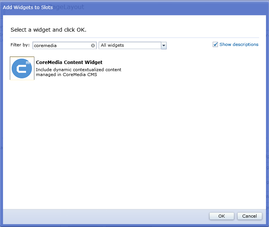The height and width of the screenshot is (227, 269).
Task: Click the white C logo inside the blue circle
Action: click(x=21, y=69)
